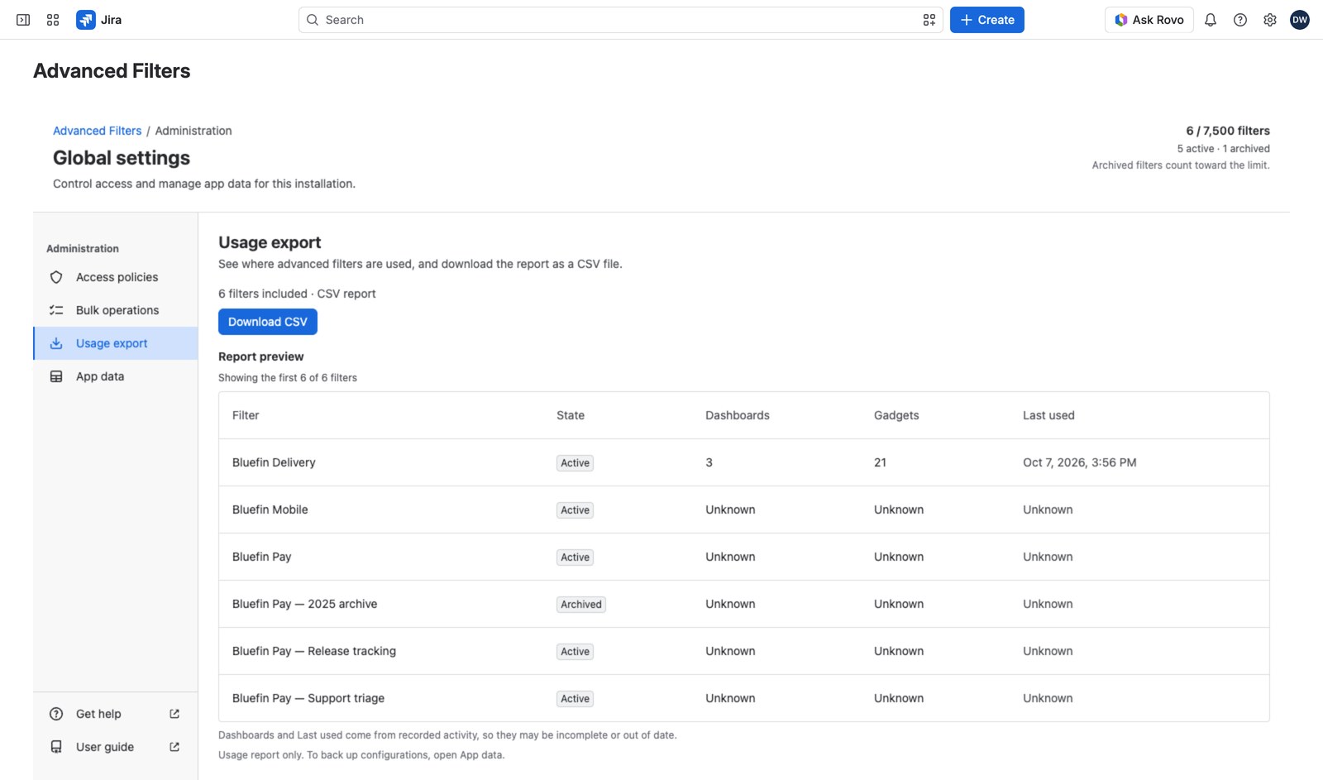Screen dimensions: 1323x780
Task: Open the settings gear icon
Action: 1270,20
